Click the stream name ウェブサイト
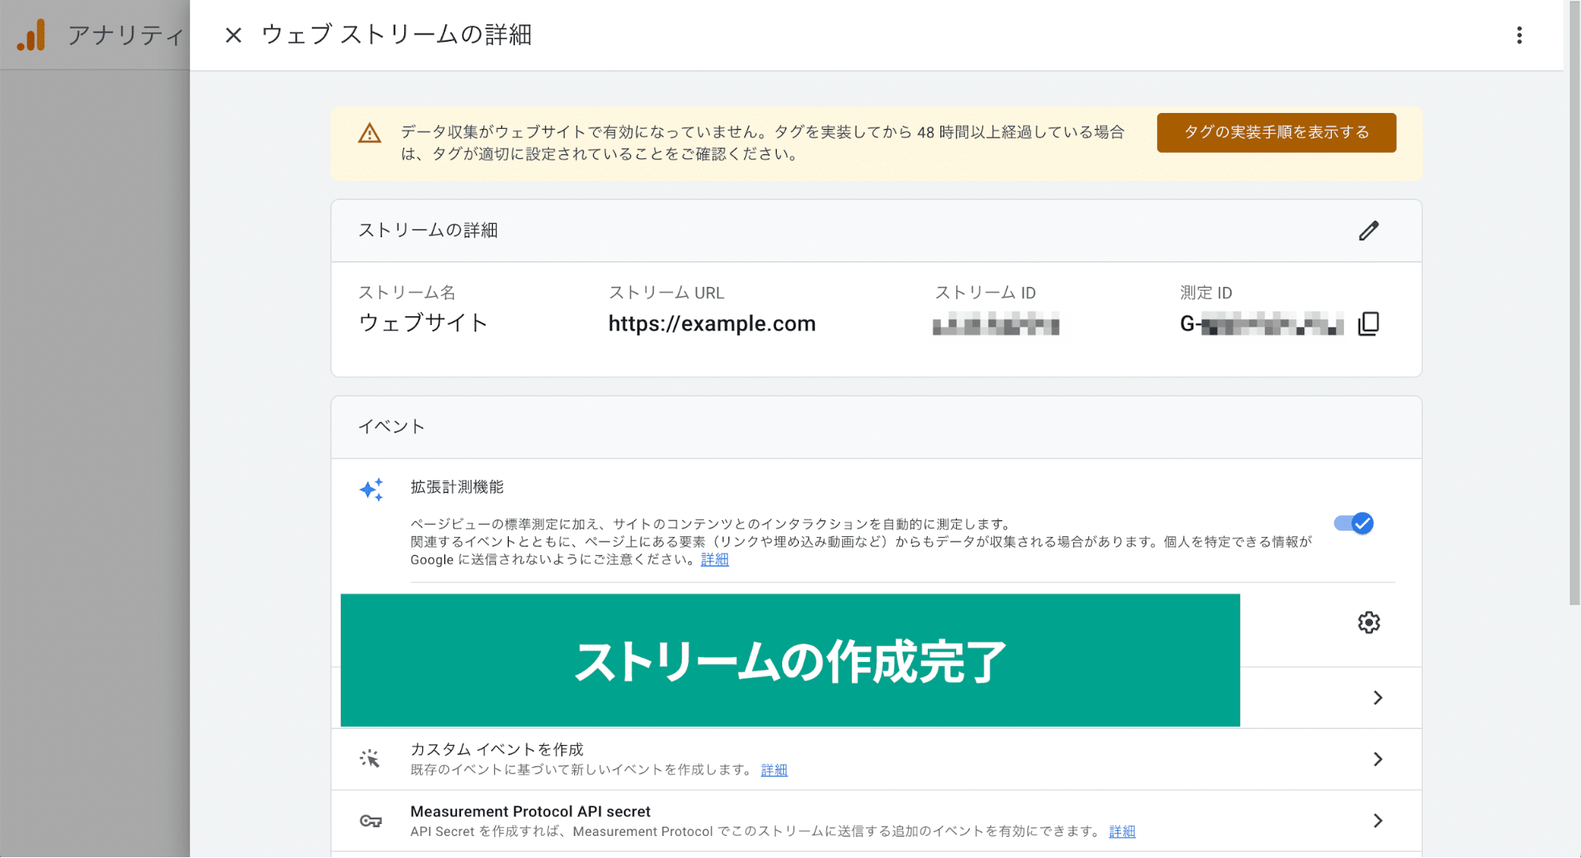The height and width of the screenshot is (858, 1581). pyautogui.click(x=423, y=323)
